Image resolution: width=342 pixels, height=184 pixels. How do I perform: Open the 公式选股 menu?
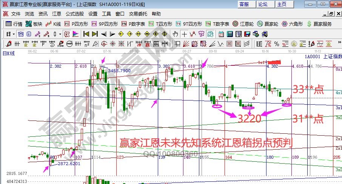click(x=75, y=14)
